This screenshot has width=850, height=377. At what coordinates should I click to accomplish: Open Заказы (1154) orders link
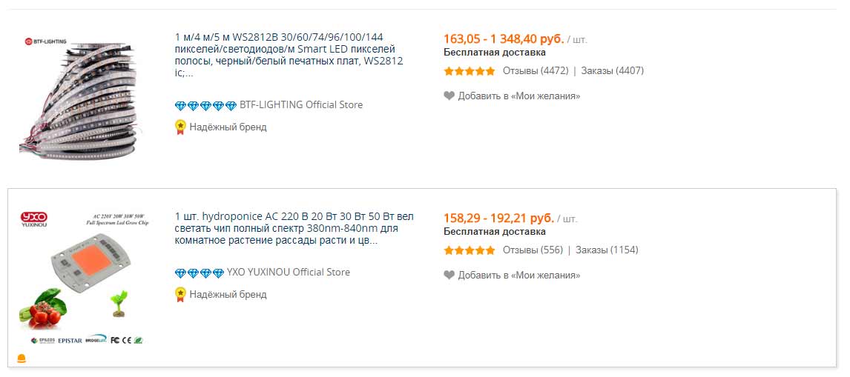(x=607, y=250)
